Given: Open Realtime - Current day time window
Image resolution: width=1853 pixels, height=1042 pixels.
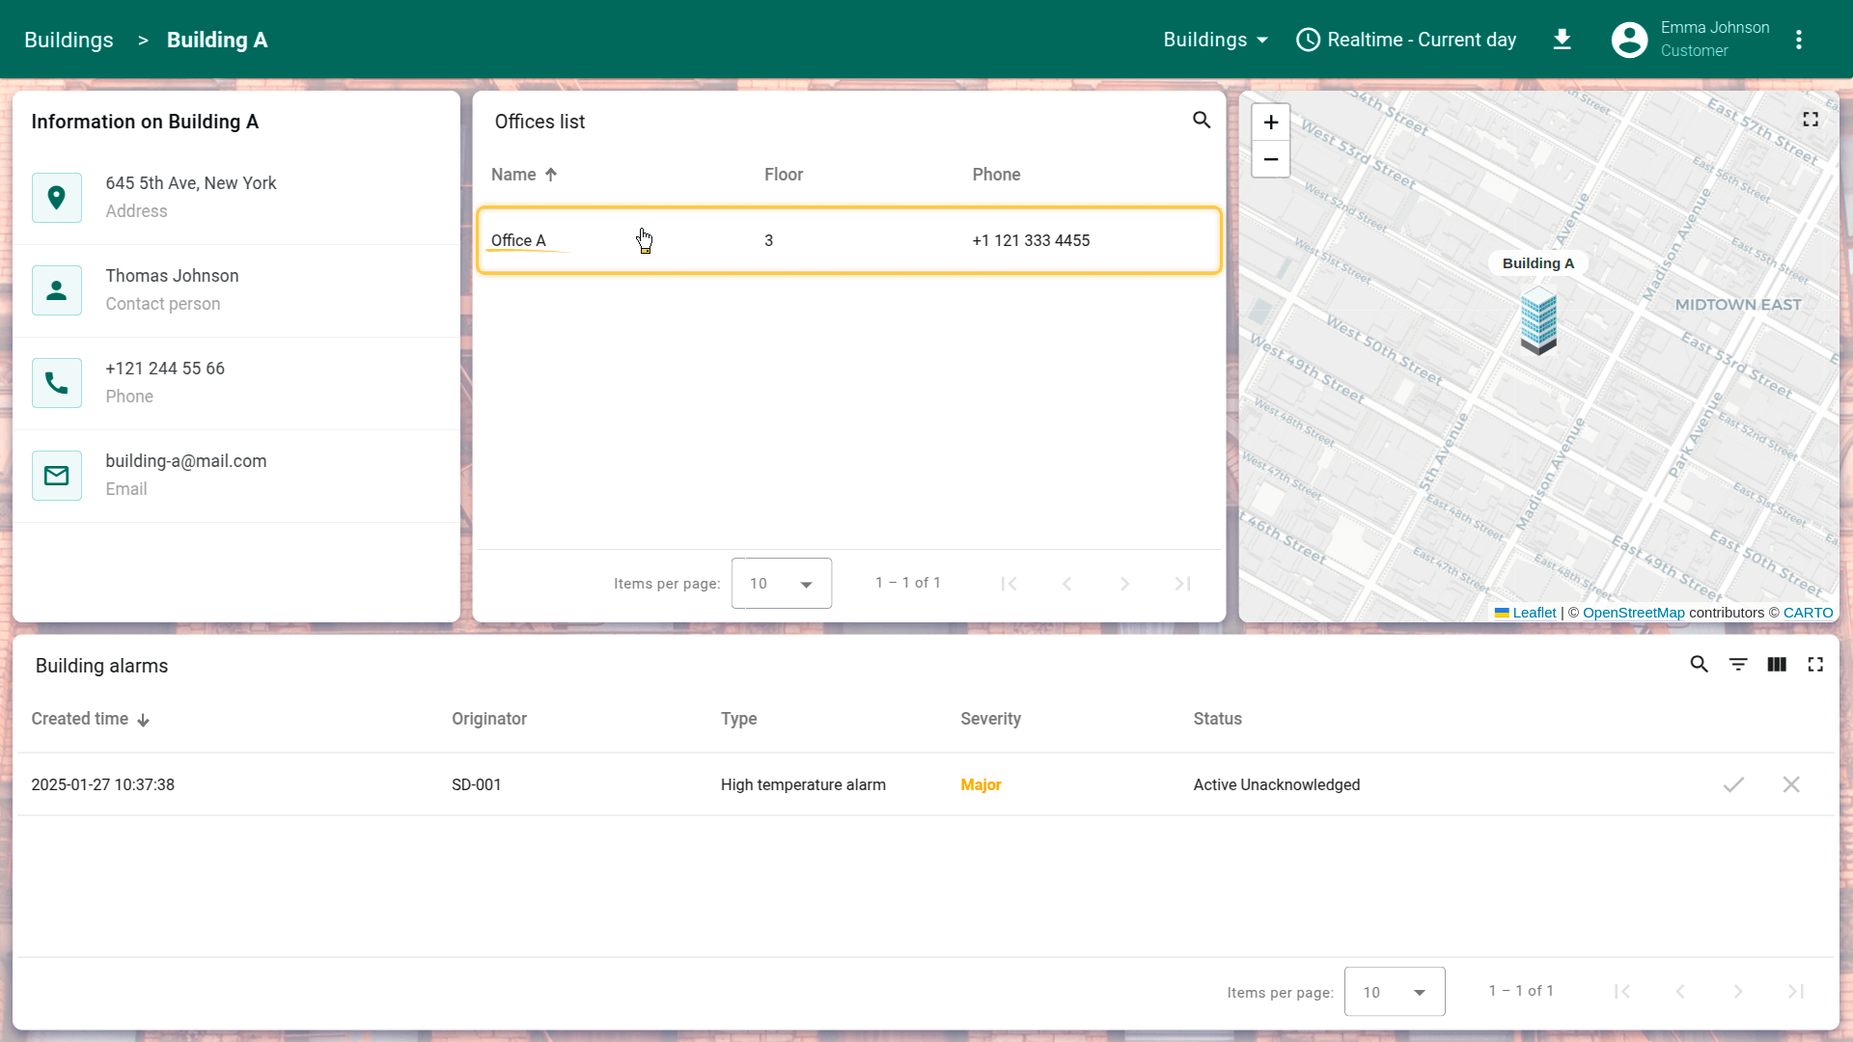Looking at the screenshot, I should (x=1406, y=40).
